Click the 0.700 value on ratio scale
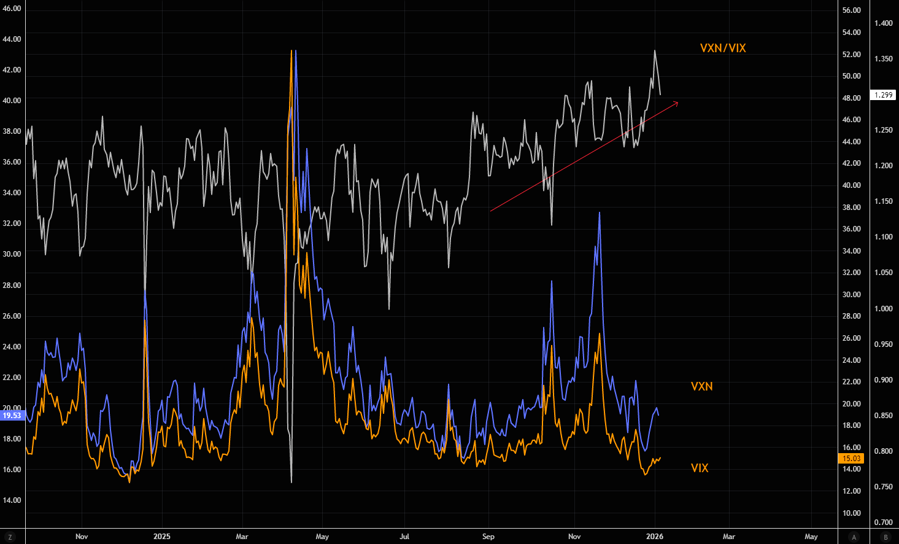The image size is (899, 544). (884, 523)
